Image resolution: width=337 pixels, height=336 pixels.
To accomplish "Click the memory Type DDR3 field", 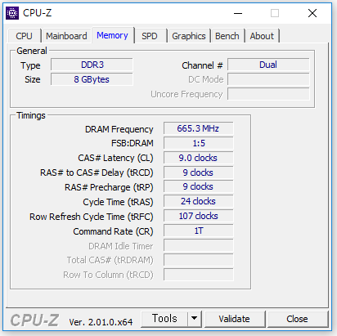I will pos(92,65).
